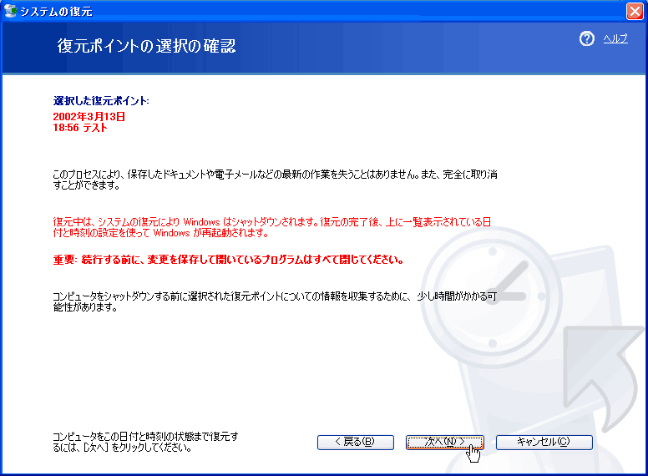Click the instruction text コンピュータをこの日付と時刻の状態まで
The height and width of the screenshot is (476, 648).
coord(145,442)
